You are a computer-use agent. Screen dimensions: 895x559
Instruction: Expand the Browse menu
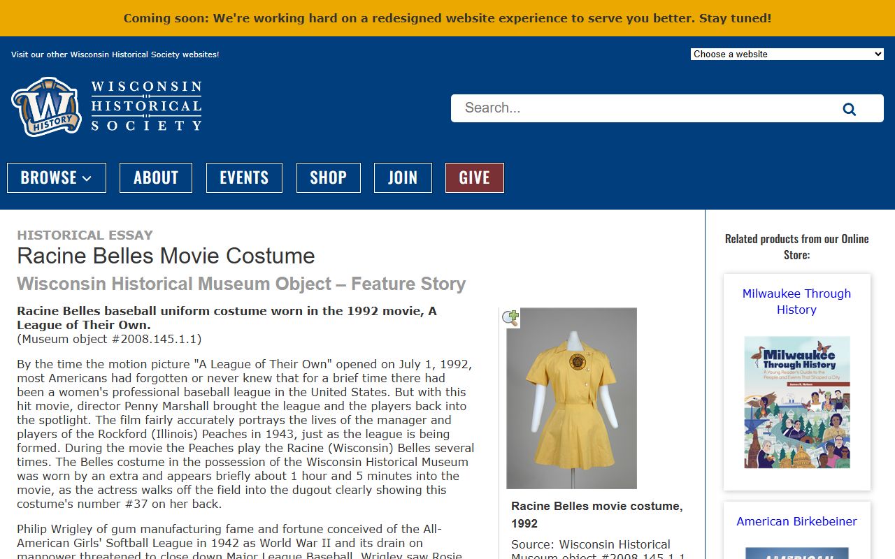[56, 177]
